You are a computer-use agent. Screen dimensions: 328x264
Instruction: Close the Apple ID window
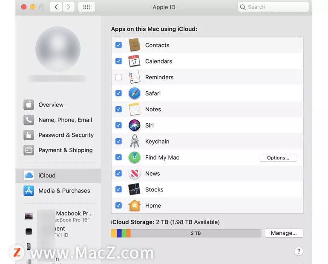(x=24, y=7)
